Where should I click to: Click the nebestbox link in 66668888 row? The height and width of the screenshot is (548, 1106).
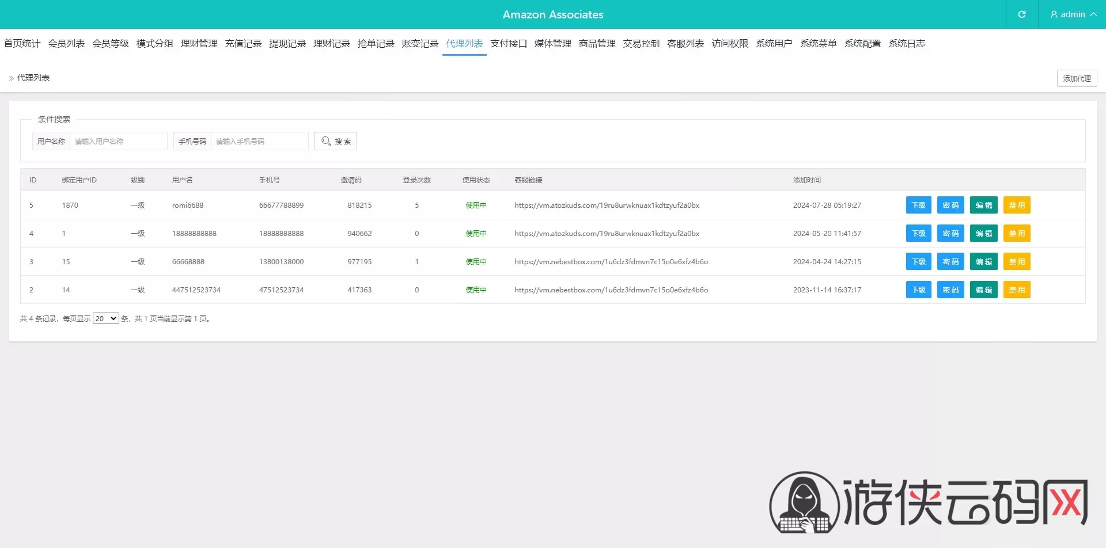point(611,261)
